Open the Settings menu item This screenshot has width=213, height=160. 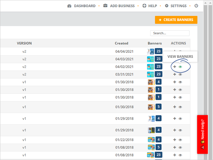click(x=176, y=6)
